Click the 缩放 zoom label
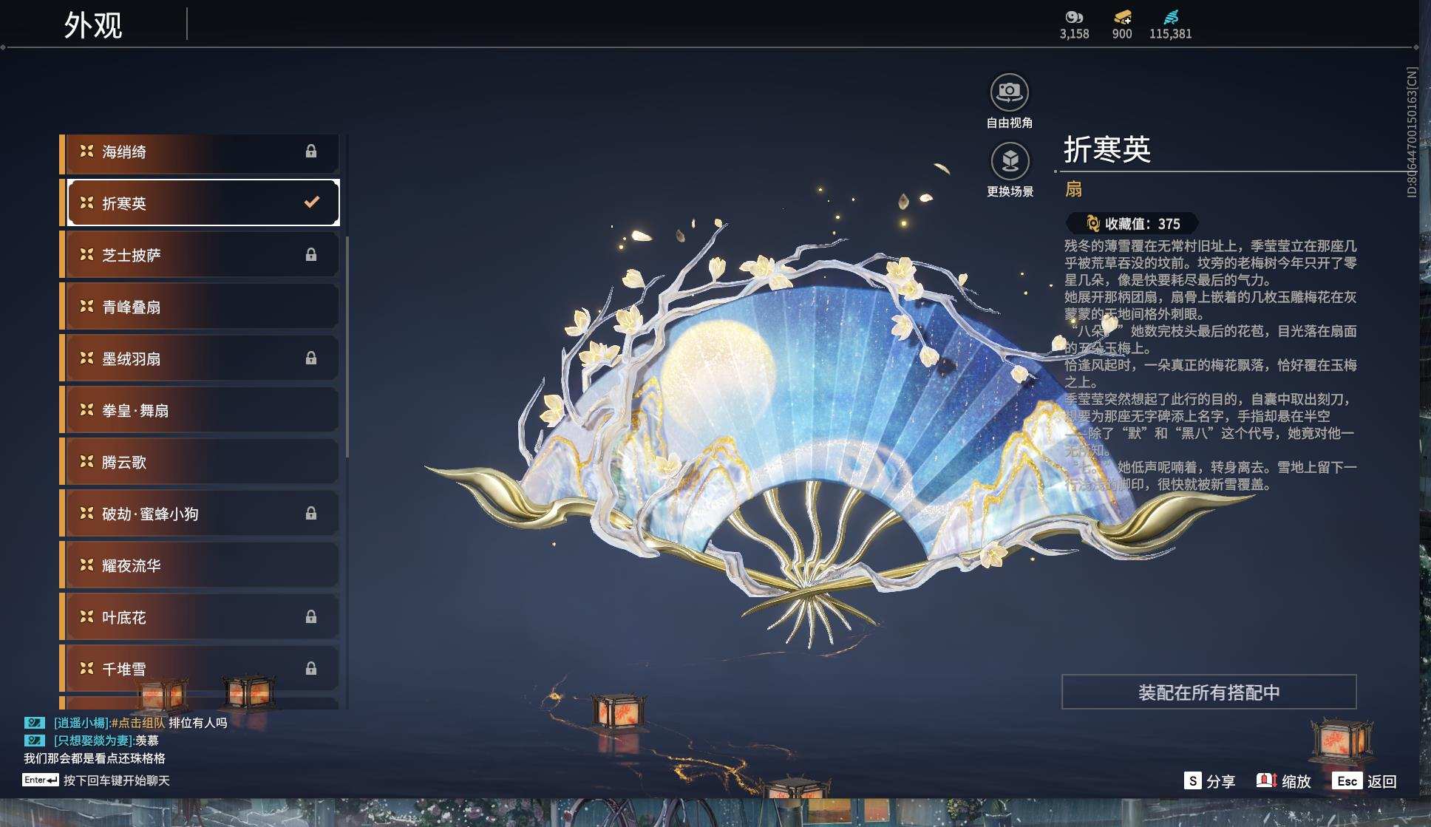This screenshot has height=827, width=1431. click(x=1296, y=781)
